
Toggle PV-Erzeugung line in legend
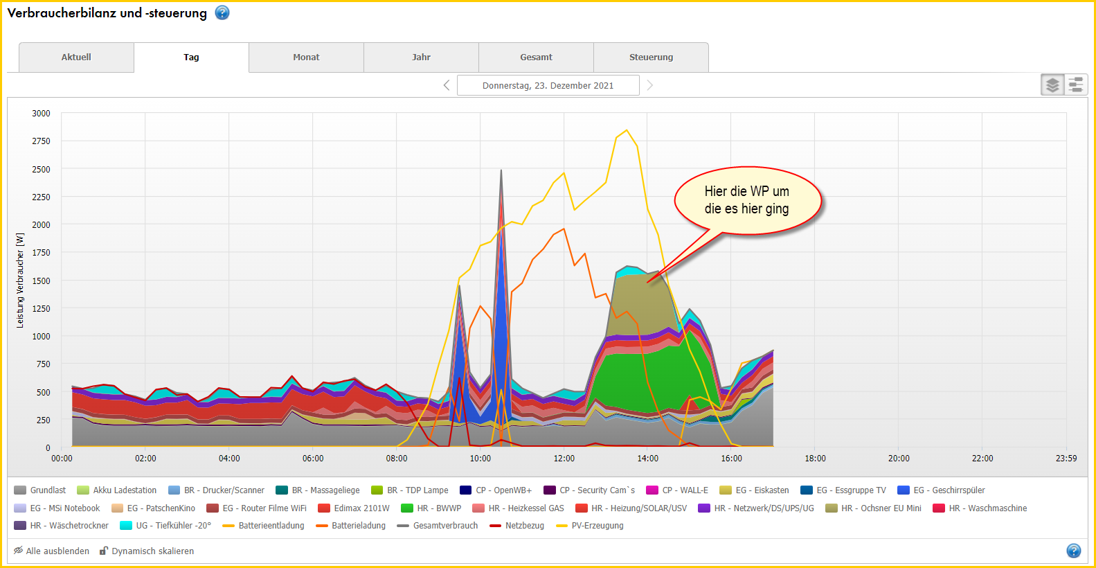(590, 526)
